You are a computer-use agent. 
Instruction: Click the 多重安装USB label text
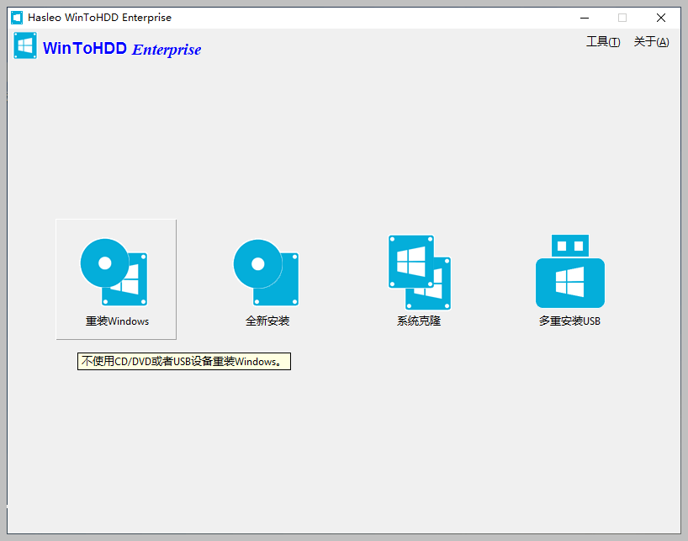[x=569, y=321]
